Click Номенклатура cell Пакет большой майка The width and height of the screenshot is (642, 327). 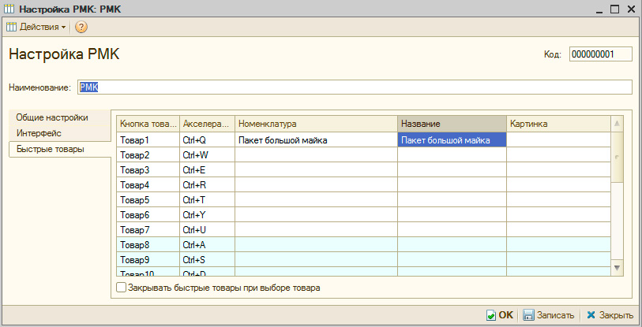click(316, 140)
